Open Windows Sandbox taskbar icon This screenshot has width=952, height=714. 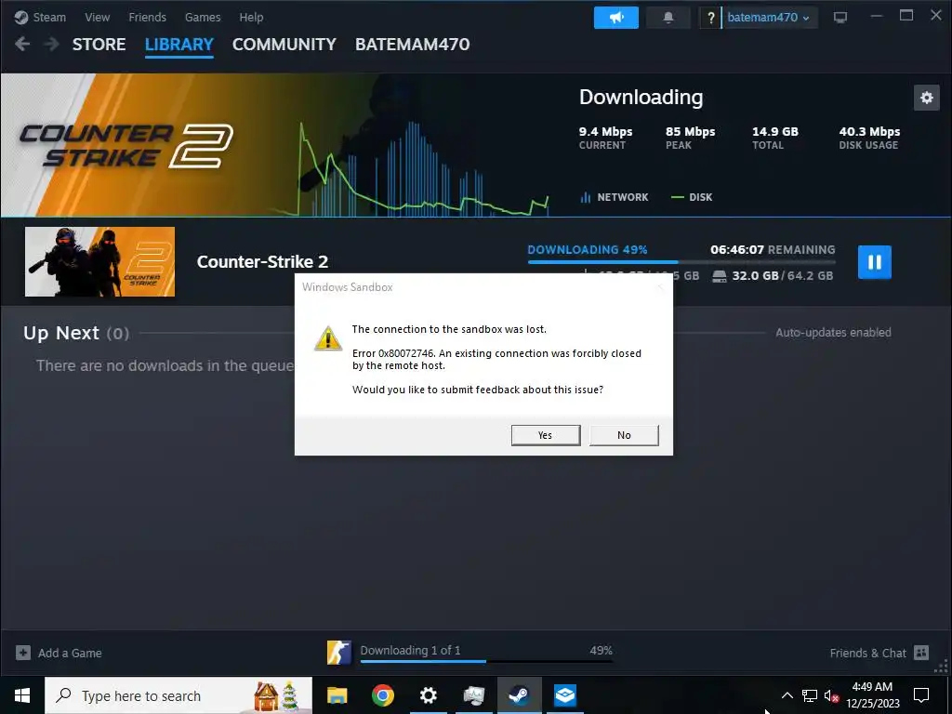click(565, 695)
